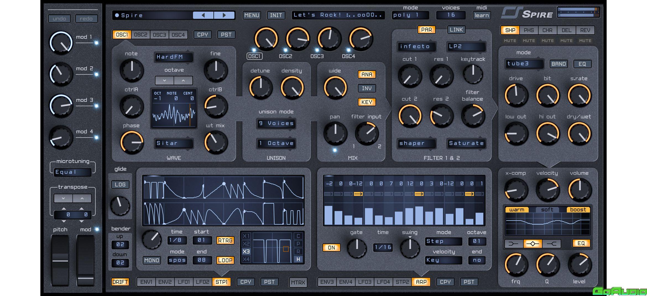Image resolution: width=647 pixels, height=296 pixels.
Task: Open the STP2 stepper tab
Action: click(402, 282)
